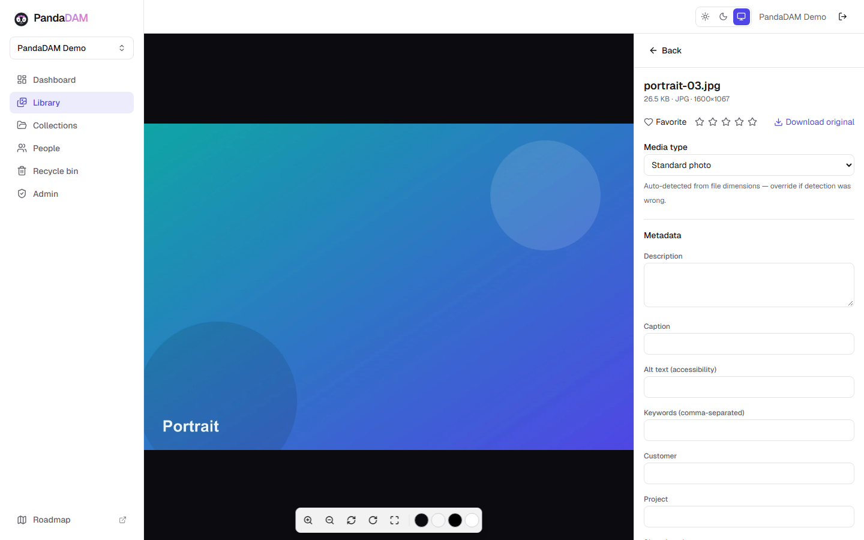Open the Media type dropdown
Image resolution: width=864 pixels, height=540 pixels.
pos(749,165)
